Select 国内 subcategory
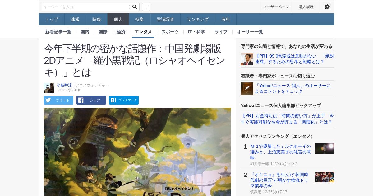The width and height of the screenshot is (373, 196). point(85,32)
